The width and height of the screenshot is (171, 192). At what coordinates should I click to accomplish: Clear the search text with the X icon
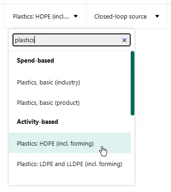(124, 40)
